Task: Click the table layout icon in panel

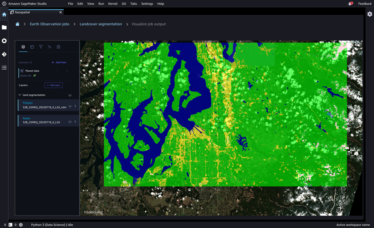Action: tap(32, 47)
